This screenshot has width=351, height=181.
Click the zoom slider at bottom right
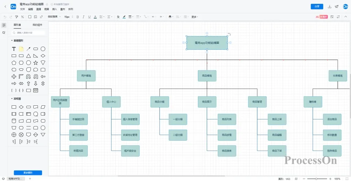(316, 179)
